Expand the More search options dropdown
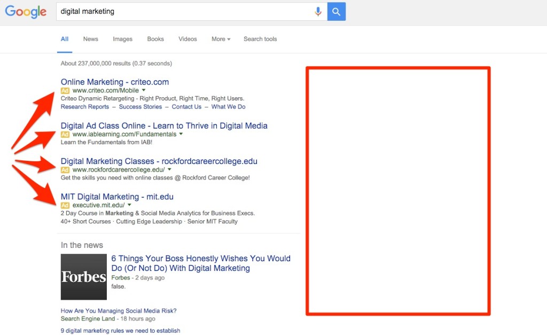The height and width of the screenshot is (335, 547). pyautogui.click(x=221, y=39)
